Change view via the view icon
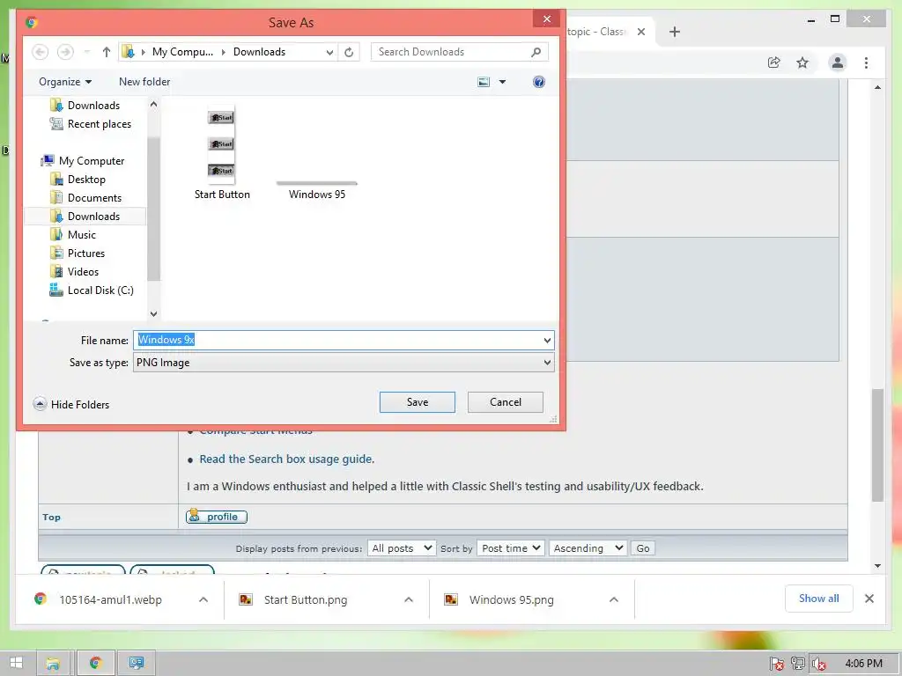 (x=484, y=82)
